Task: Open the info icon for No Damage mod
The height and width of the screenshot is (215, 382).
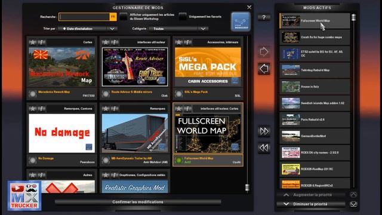Action: pyautogui.click(x=42, y=109)
